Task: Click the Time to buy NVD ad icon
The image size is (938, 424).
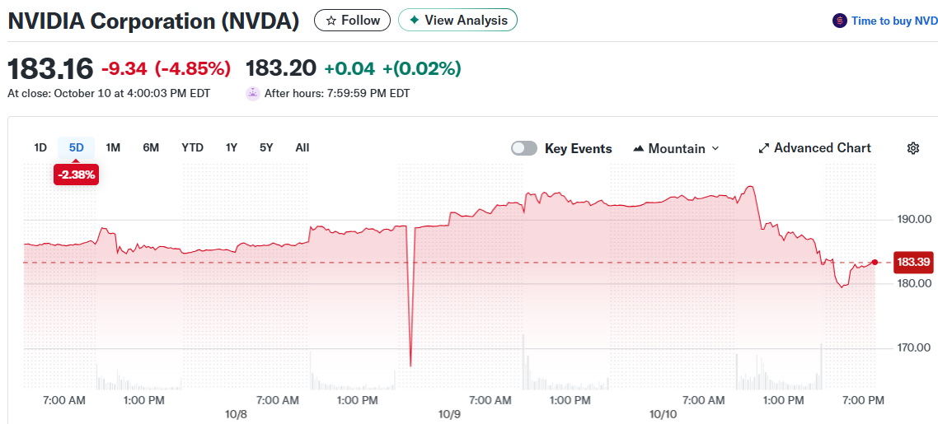Action: click(x=839, y=21)
